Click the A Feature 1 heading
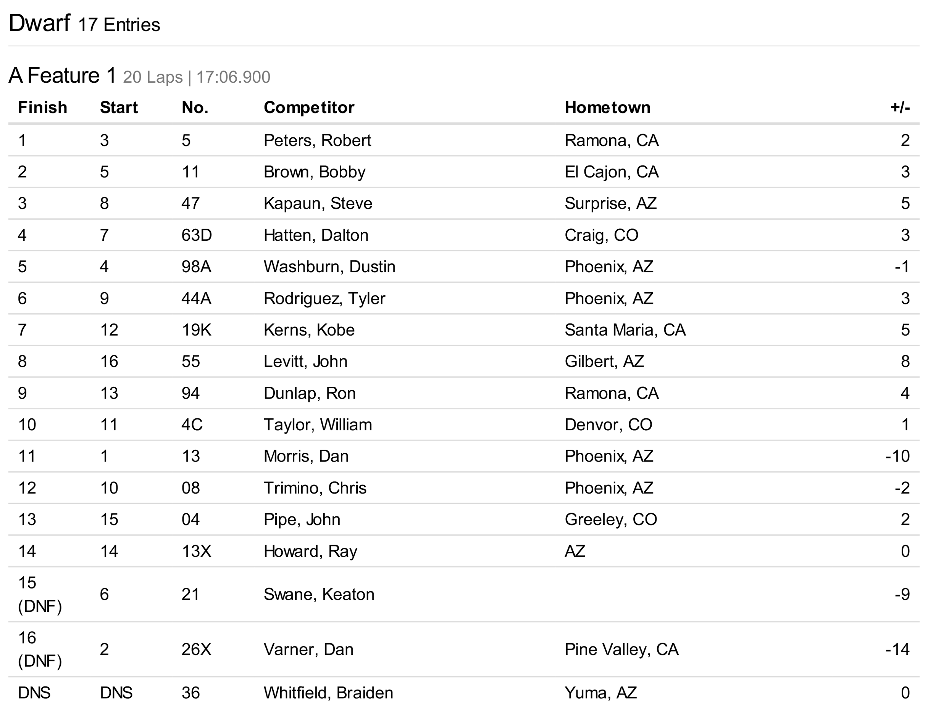The width and height of the screenshot is (928, 722). point(62,76)
